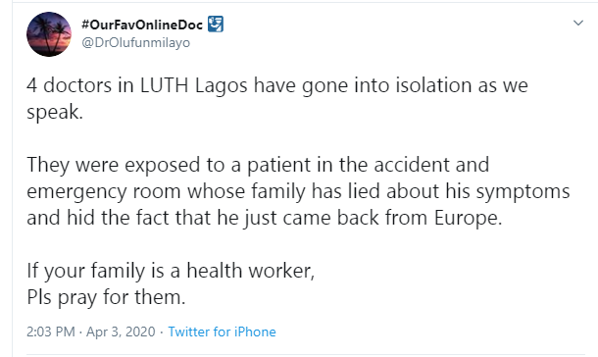Screen dimensions: 598x357
Task: Open the tweet options chevron menu
Action: click(578, 23)
